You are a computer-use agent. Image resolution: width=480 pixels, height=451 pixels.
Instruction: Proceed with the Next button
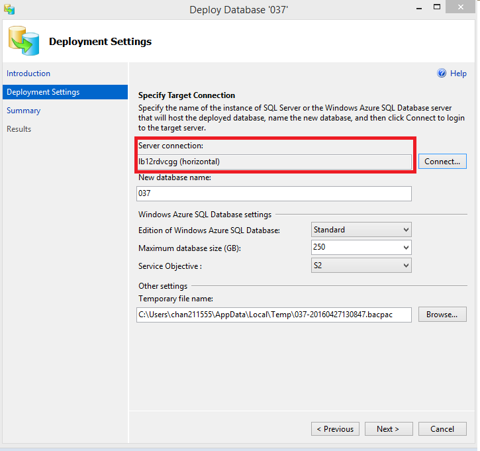[389, 429]
